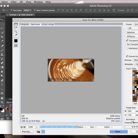Click the black eyedropper color swatch
Viewport: 138px width, 138px height.
tap(16, 41)
